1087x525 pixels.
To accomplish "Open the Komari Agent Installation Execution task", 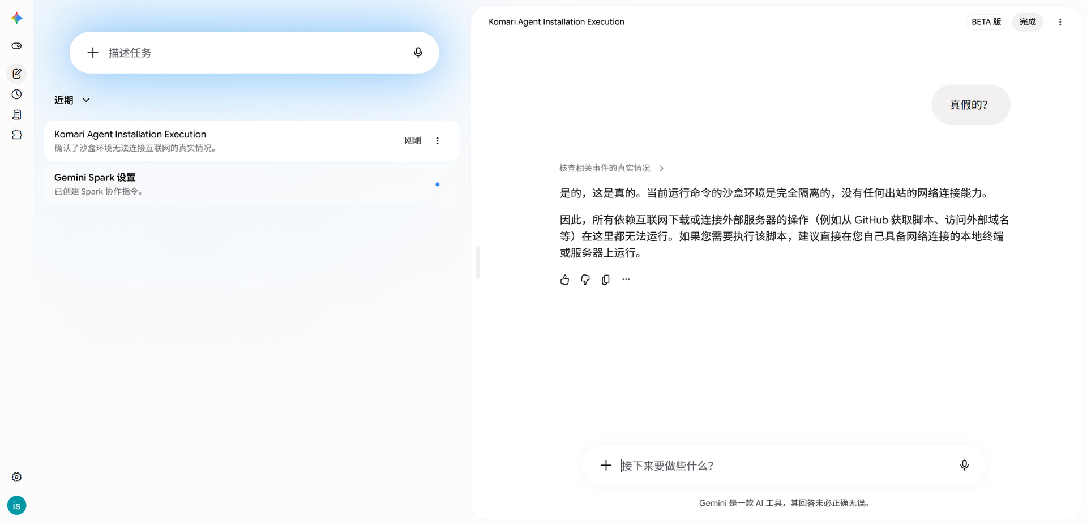I will point(252,141).
